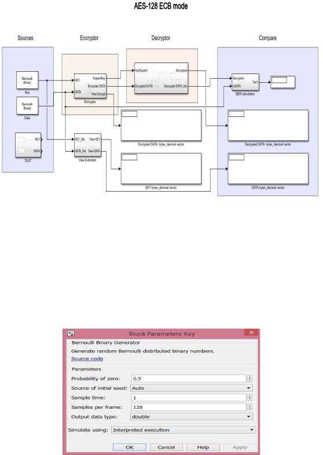The height and width of the screenshot is (455, 323).
Task: Select the View Subsistem block
Action: (87, 145)
